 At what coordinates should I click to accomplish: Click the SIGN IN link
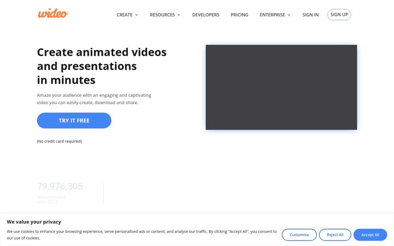click(x=311, y=15)
